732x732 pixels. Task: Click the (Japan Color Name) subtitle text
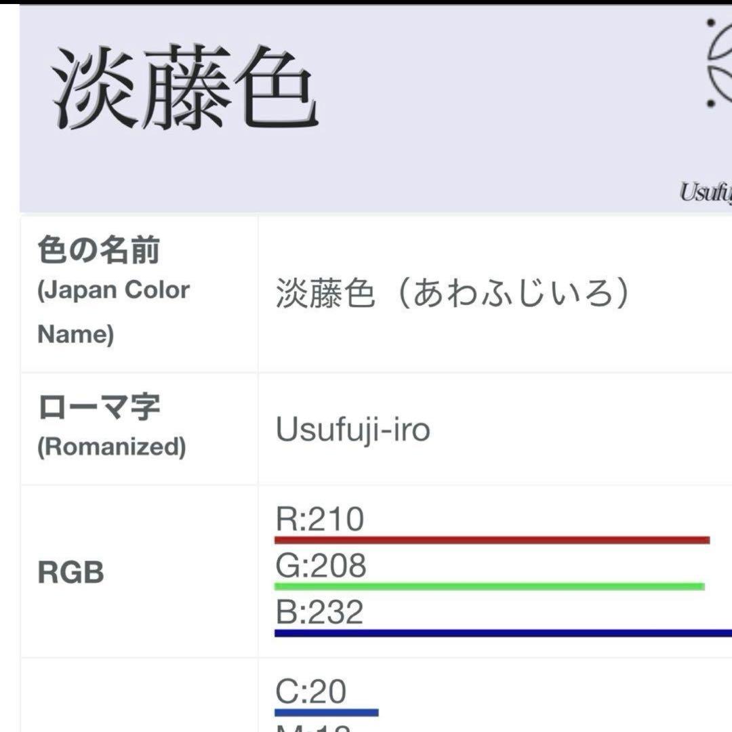tap(113, 312)
